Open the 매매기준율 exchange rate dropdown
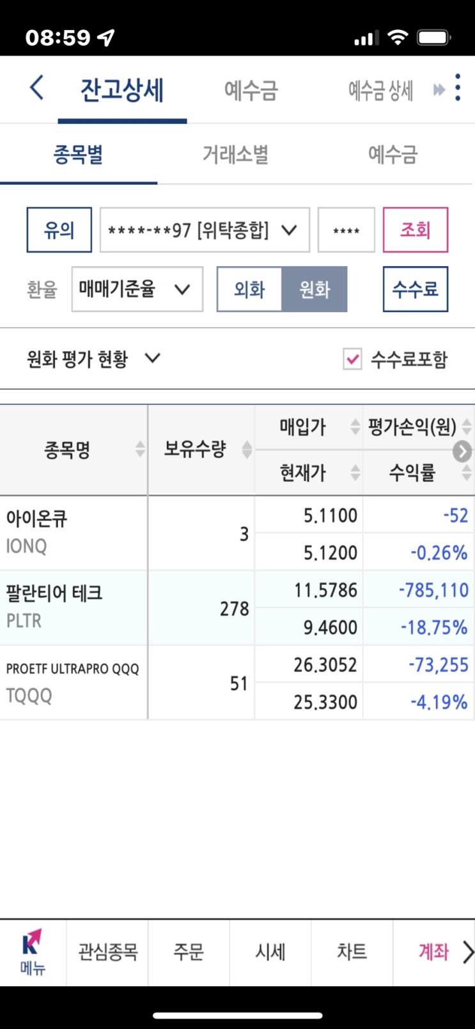 [137, 290]
